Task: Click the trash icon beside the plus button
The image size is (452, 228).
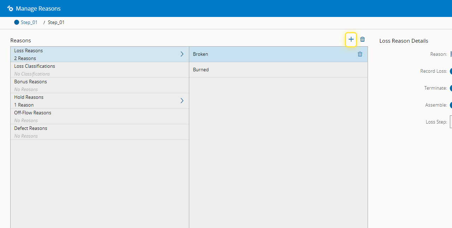Action: pyautogui.click(x=362, y=40)
